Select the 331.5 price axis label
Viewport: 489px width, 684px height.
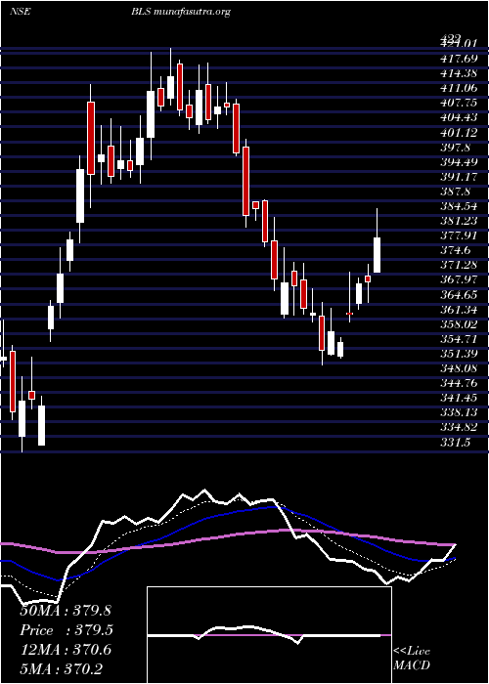(456, 443)
